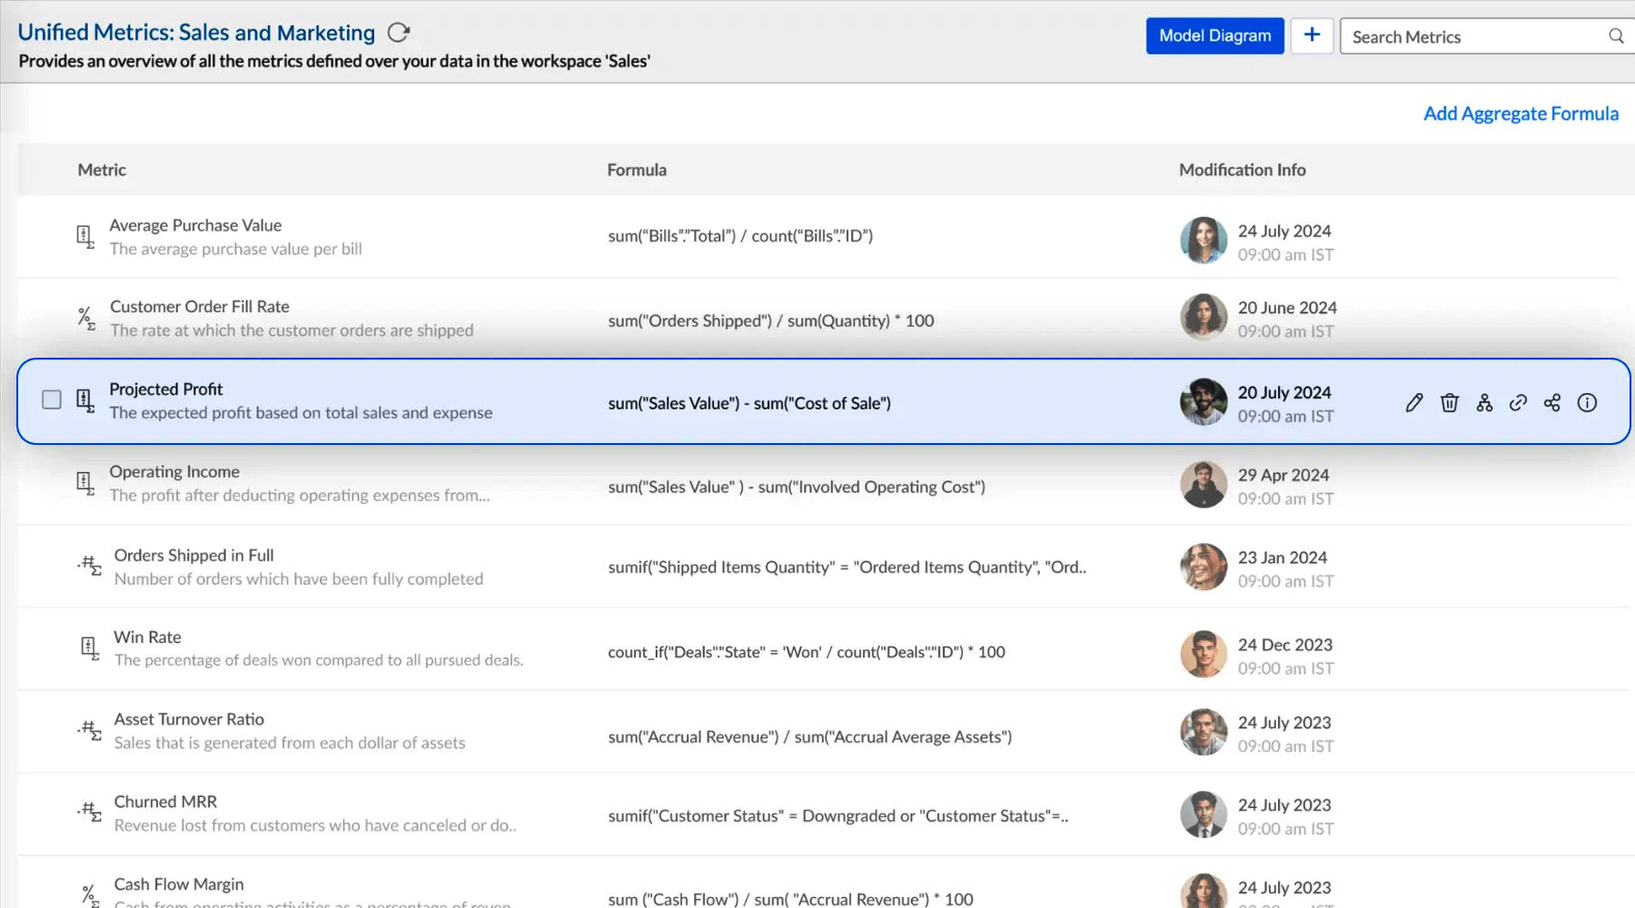Select the Cash Flow Margin metric name
The height and width of the screenshot is (908, 1635).
tap(179, 884)
